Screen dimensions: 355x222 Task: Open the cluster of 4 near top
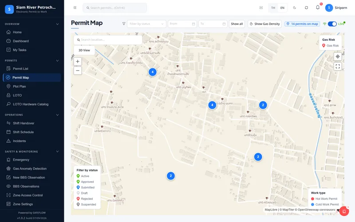(x=153, y=72)
